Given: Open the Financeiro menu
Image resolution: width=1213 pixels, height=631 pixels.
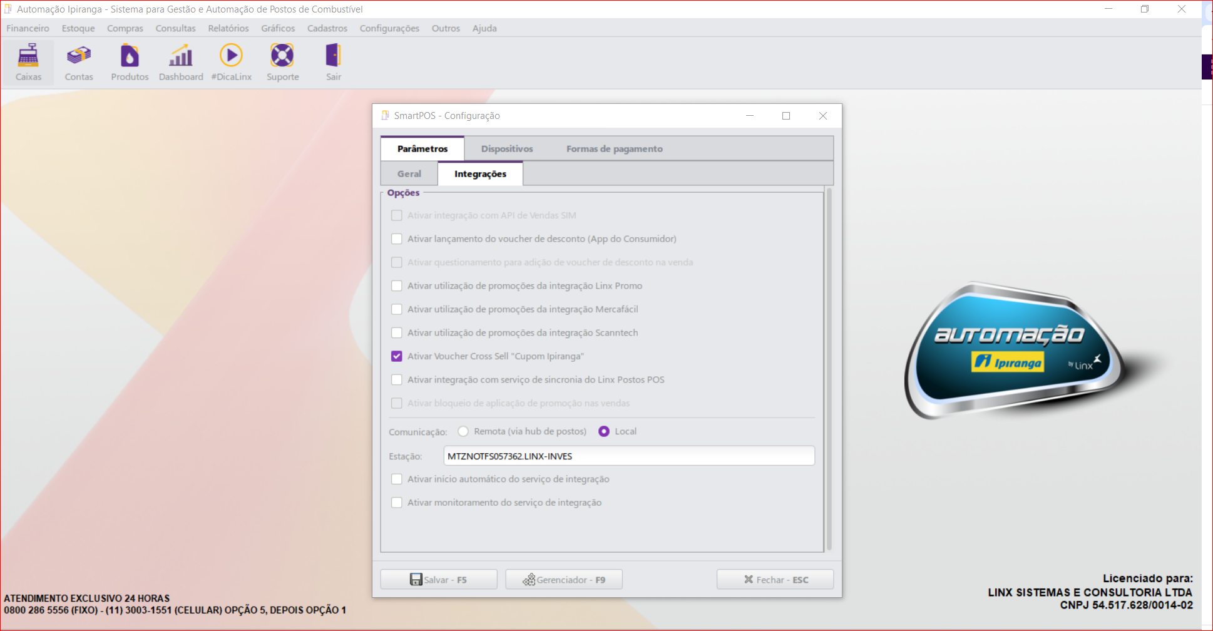Looking at the screenshot, I should (28, 28).
